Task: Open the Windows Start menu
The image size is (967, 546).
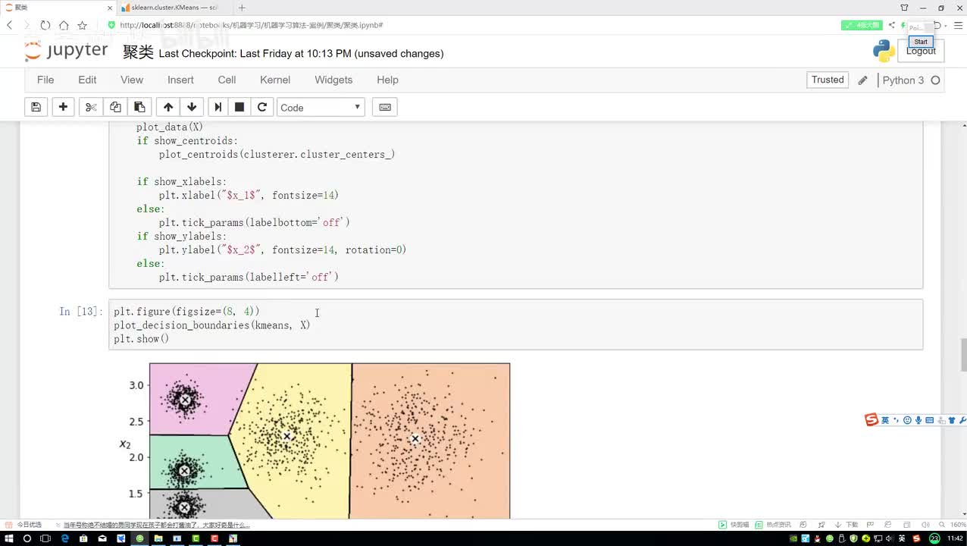Action: point(8,538)
